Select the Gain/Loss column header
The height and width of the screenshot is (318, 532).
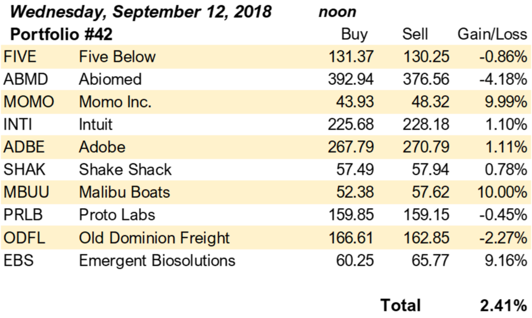[492, 34]
